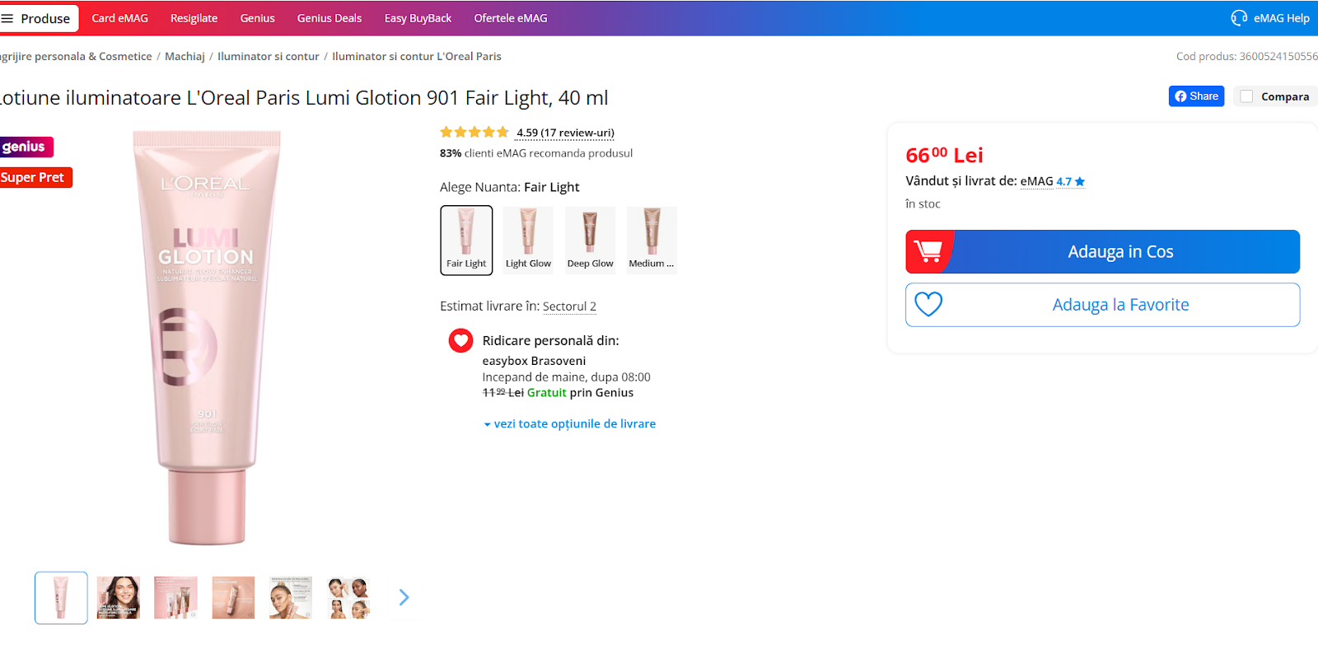This screenshot has height=645, width=1318.
Task: Select the Light Glow shade swatch
Action: pos(528,240)
